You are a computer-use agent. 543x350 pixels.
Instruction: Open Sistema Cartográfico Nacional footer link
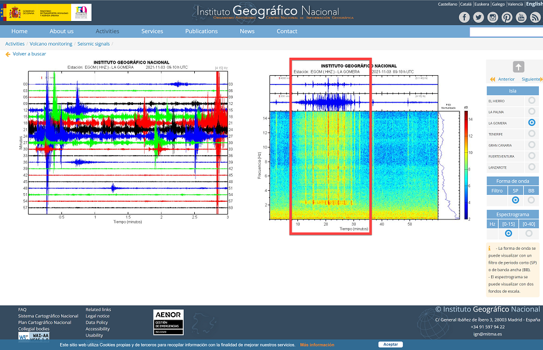[x=48, y=316]
